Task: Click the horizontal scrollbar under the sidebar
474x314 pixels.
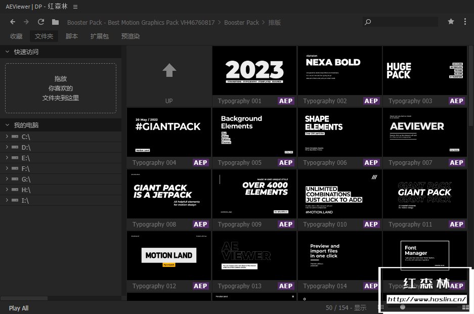Action: 24,298
